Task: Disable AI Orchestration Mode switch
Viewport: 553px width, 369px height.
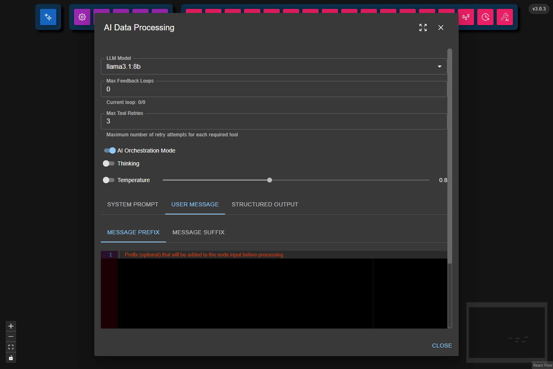Action: 110,151
